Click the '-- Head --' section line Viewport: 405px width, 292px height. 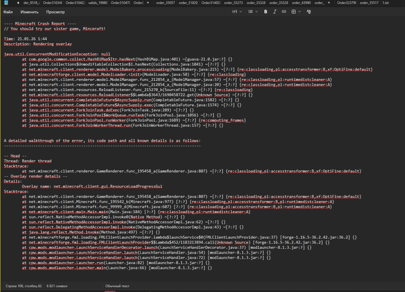coord(15,156)
